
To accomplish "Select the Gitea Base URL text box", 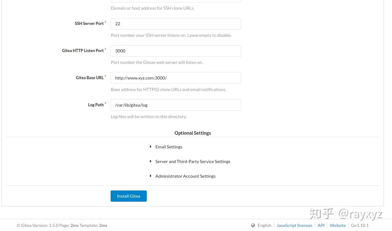I will click(x=176, y=78).
